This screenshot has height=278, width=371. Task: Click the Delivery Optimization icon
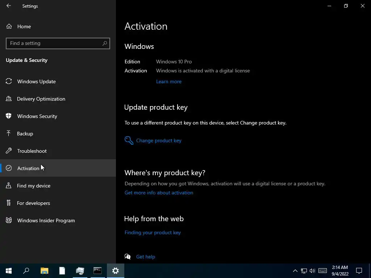[x=9, y=98]
